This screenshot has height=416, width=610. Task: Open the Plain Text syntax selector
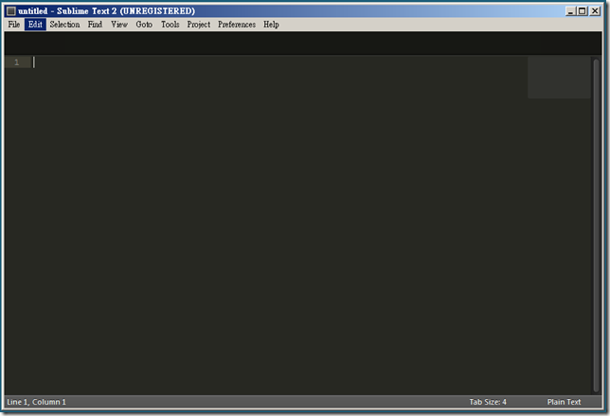(x=564, y=402)
